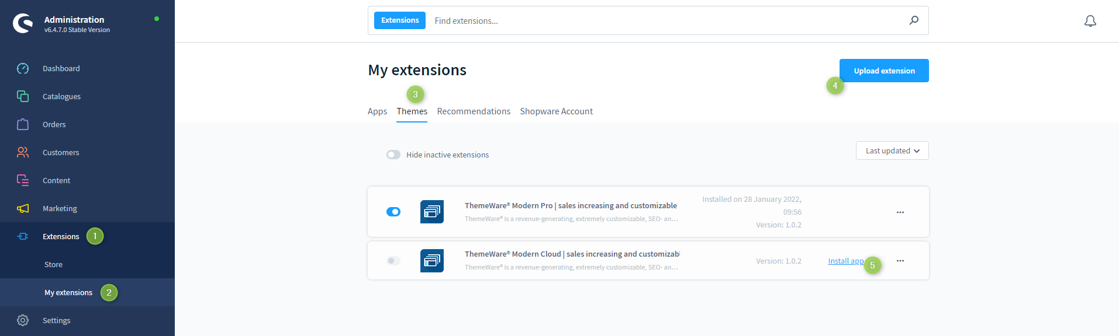This screenshot has width=1119, height=336.
Task: Click the green online status indicator
Action: point(157,19)
